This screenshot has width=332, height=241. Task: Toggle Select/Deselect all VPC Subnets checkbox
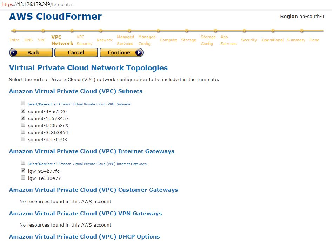(23, 103)
